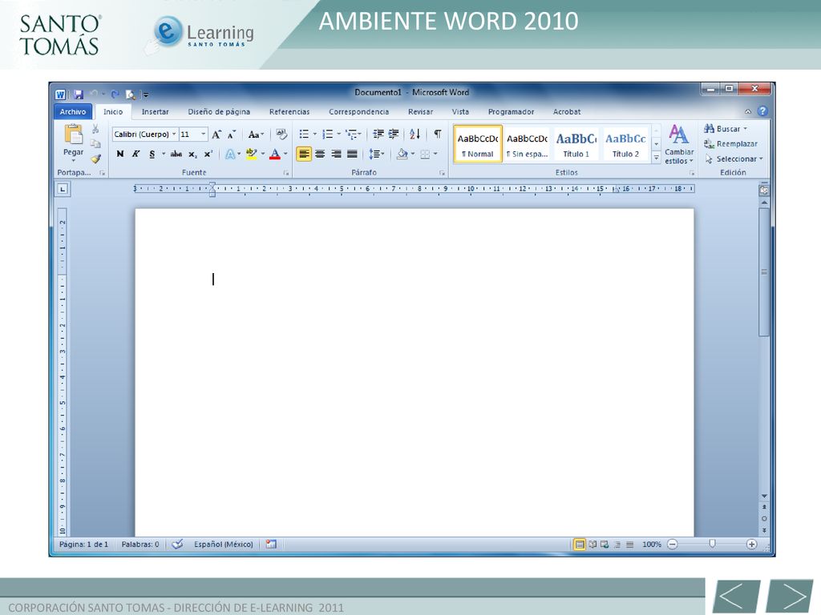Expand the Styles gallery More button
821x615 pixels.
[x=656, y=158]
